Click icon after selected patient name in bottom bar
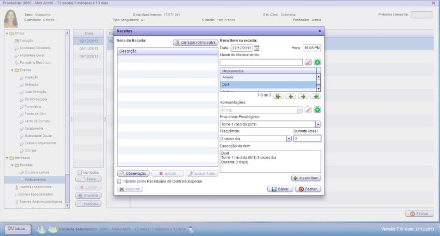440x236 pixels. coord(191,230)
